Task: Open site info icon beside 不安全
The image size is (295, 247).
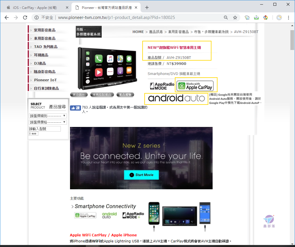Action: click(37, 18)
